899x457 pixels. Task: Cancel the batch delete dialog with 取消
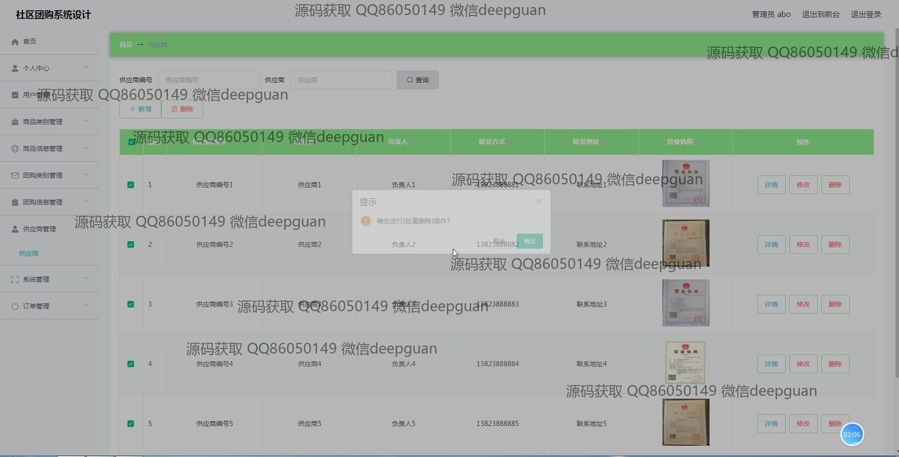click(499, 241)
